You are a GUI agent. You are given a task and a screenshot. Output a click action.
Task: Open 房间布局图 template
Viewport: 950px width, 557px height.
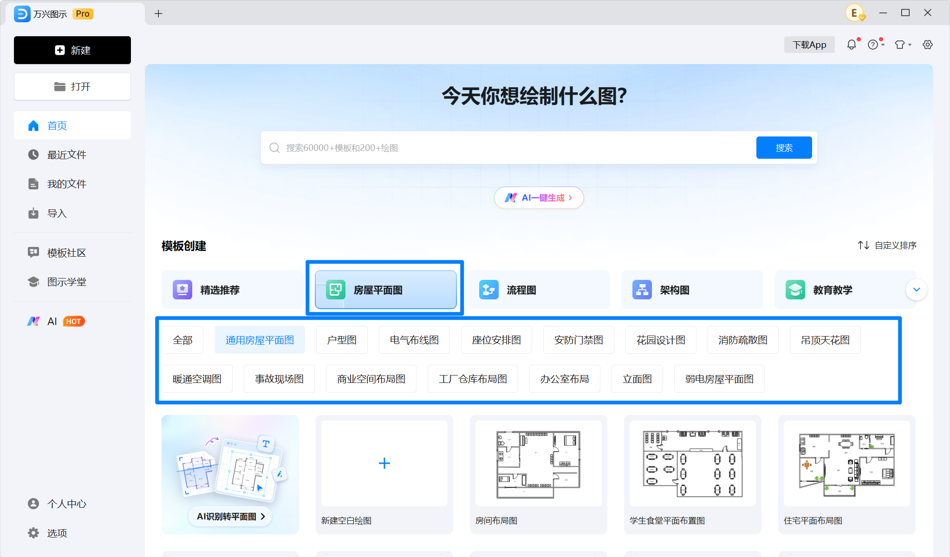[539, 474]
